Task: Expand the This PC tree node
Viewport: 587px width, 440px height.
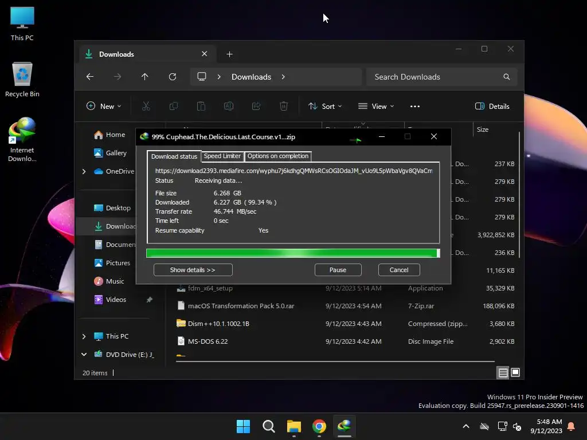Action: pos(84,336)
